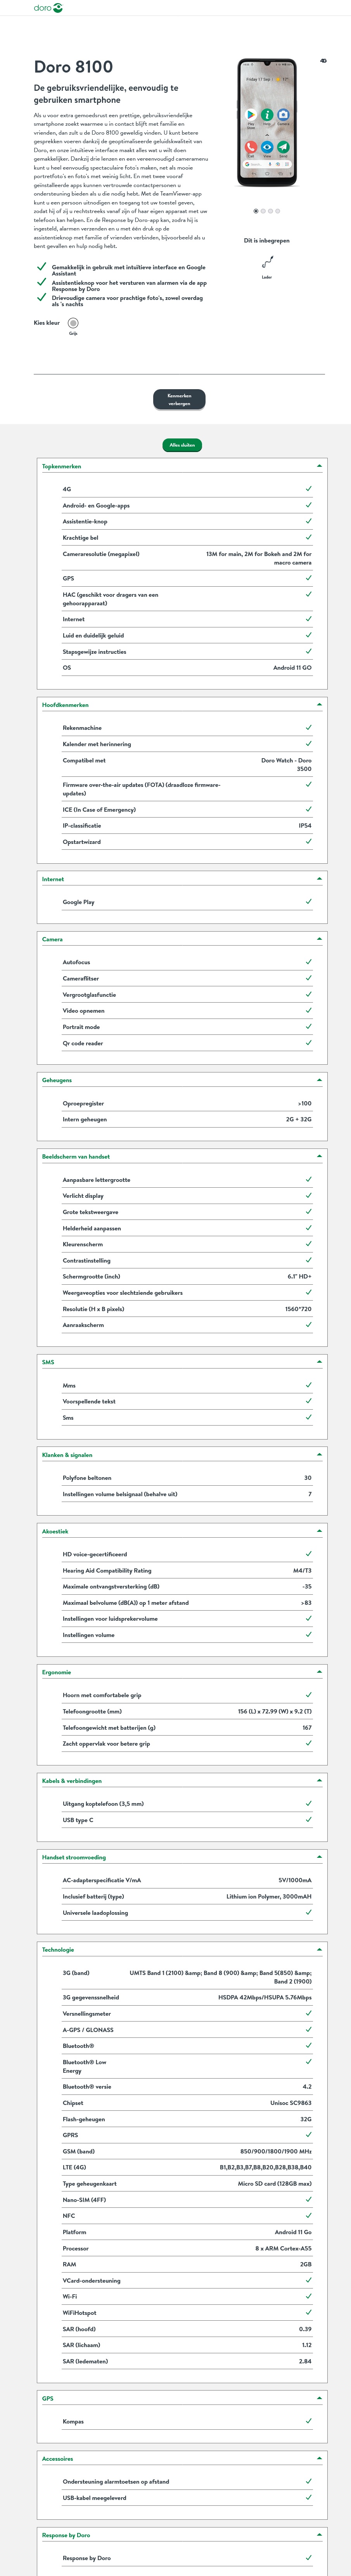
Task: Select the second image carousel dot
Action: click(x=263, y=211)
